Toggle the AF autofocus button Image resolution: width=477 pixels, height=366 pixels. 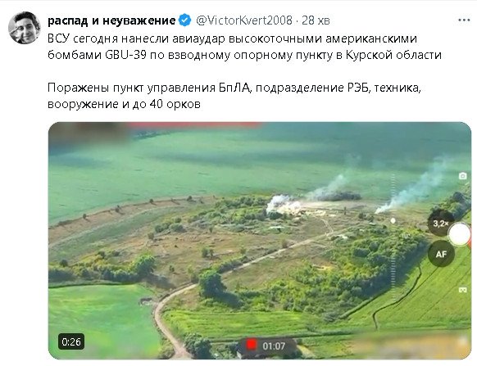tap(441, 254)
